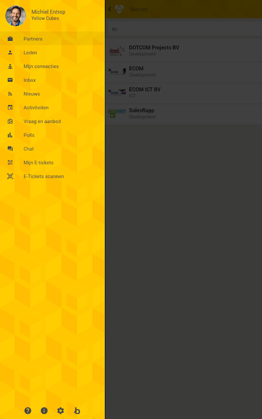Open Inbox from the drawer

click(x=52, y=80)
